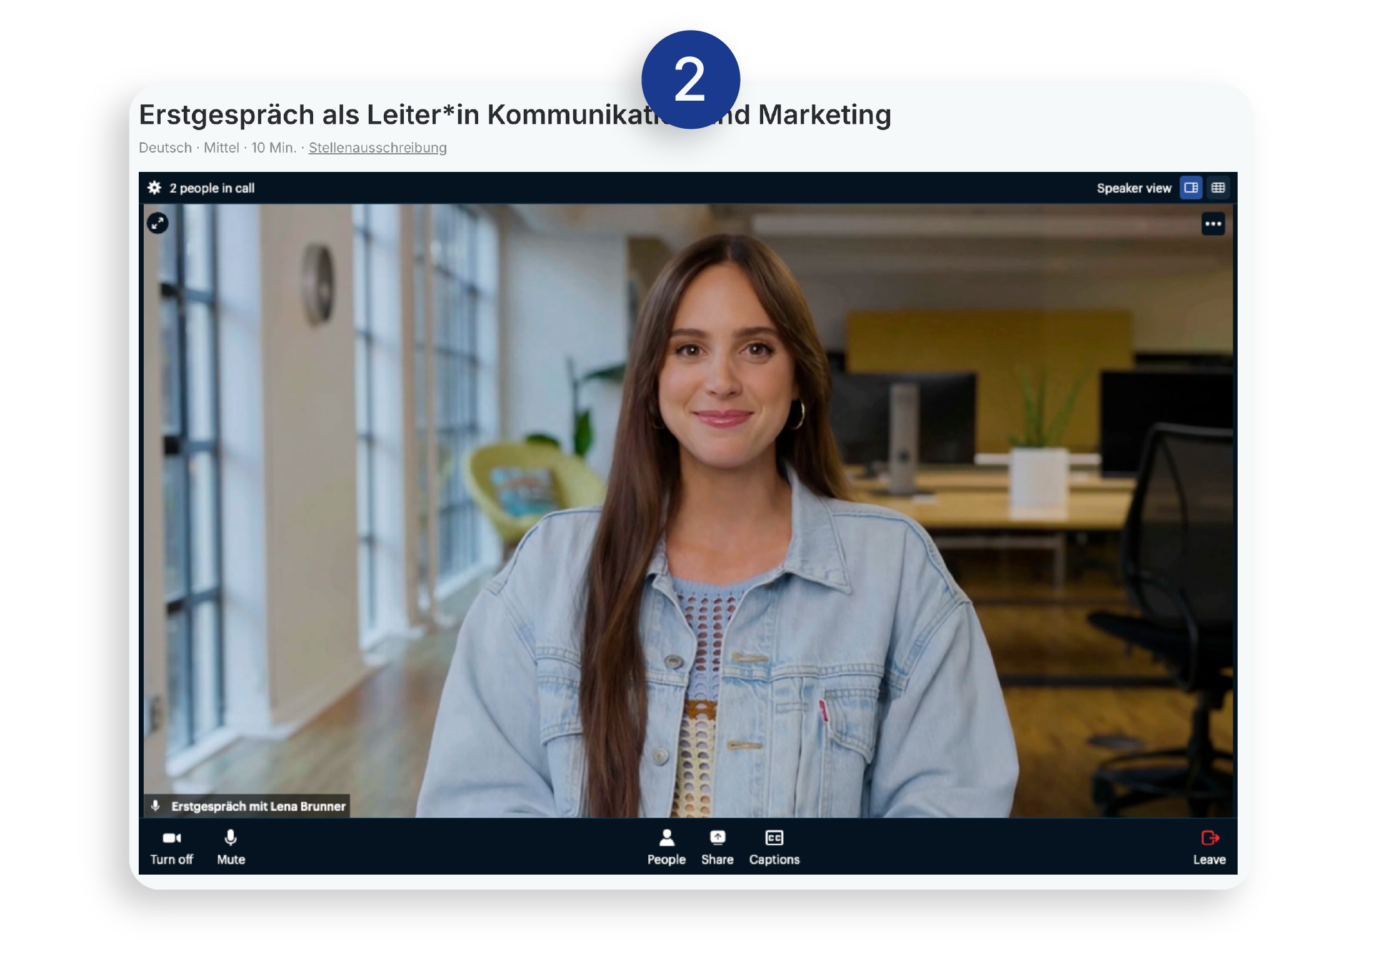
Task: Click the '2 people in call' text
Action: [212, 188]
